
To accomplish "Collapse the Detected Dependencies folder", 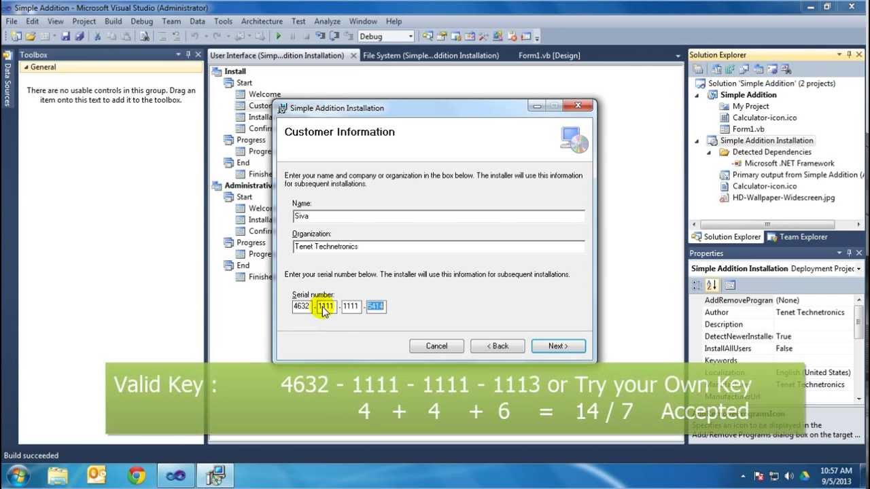I will (x=710, y=152).
